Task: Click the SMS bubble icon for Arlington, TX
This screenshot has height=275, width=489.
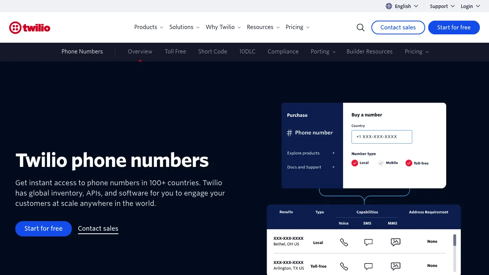Action: point(368,266)
